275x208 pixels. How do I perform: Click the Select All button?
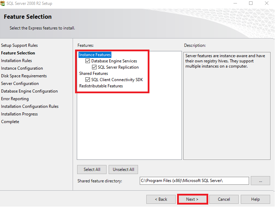tap(92, 169)
